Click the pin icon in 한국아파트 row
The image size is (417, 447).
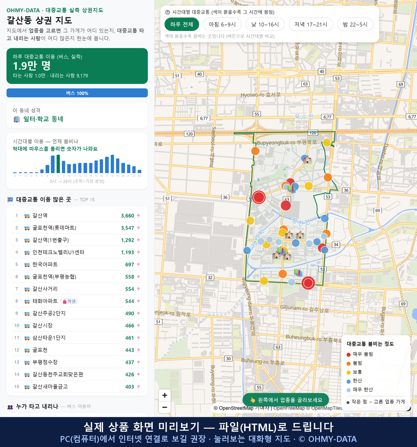pos(138,265)
